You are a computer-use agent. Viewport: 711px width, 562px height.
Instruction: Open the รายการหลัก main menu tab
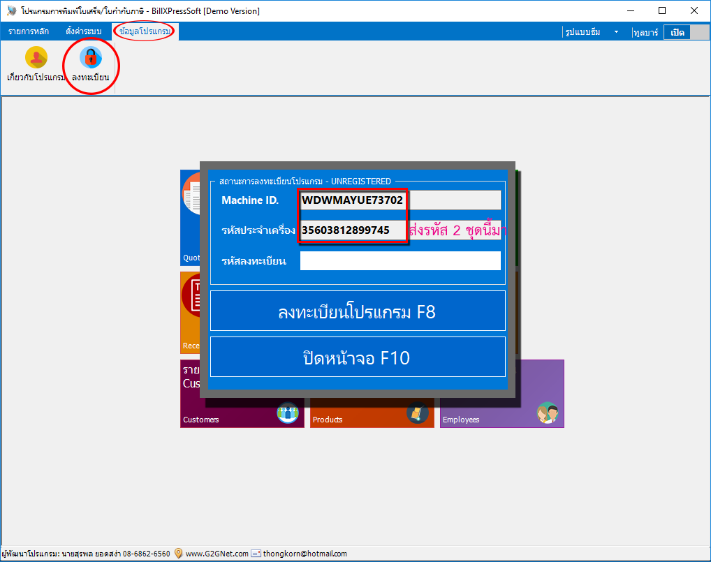click(x=29, y=31)
